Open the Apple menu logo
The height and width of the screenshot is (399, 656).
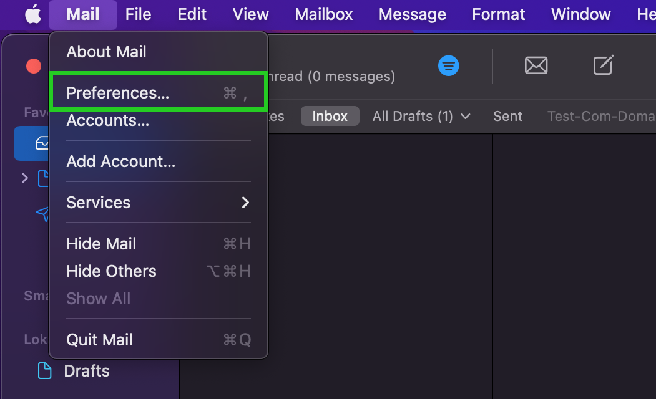click(x=32, y=14)
